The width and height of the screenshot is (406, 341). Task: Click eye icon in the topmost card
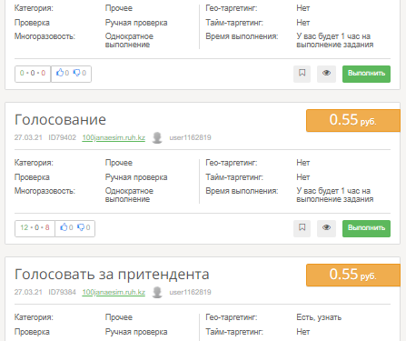[x=326, y=74]
